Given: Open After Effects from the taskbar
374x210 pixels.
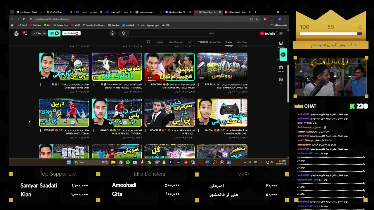Looking at the screenshot, I should tap(179, 162).
